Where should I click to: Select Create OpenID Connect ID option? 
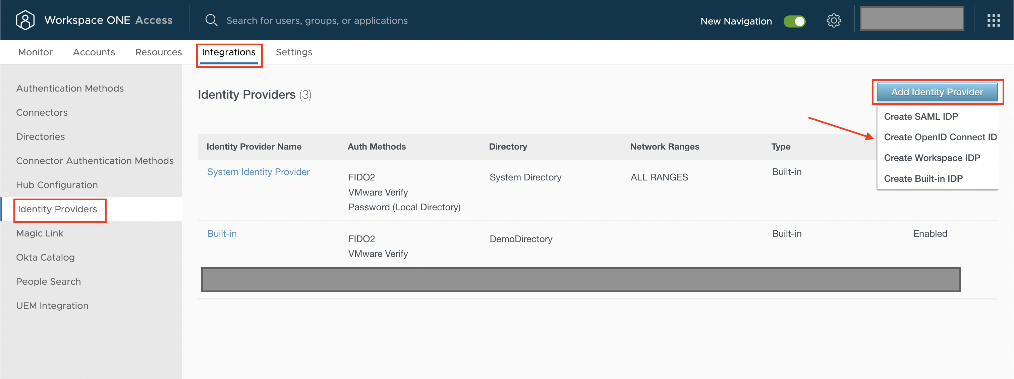[938, 137]
